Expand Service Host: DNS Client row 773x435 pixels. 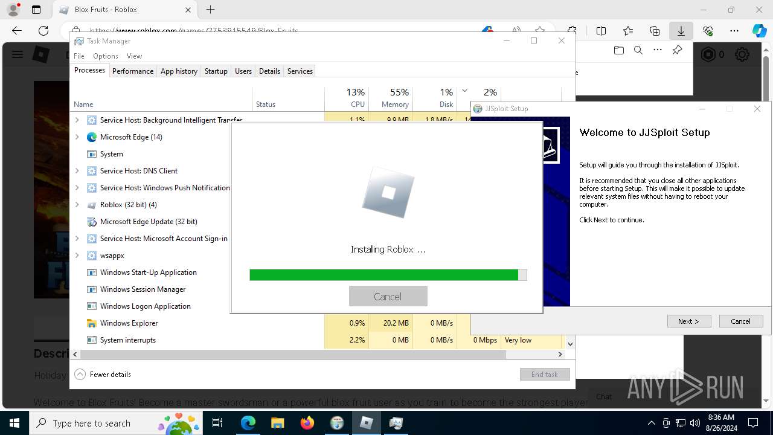coord(77,171)
